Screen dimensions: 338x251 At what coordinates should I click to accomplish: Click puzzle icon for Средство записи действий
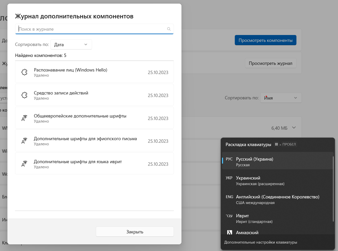pos(24,95)
